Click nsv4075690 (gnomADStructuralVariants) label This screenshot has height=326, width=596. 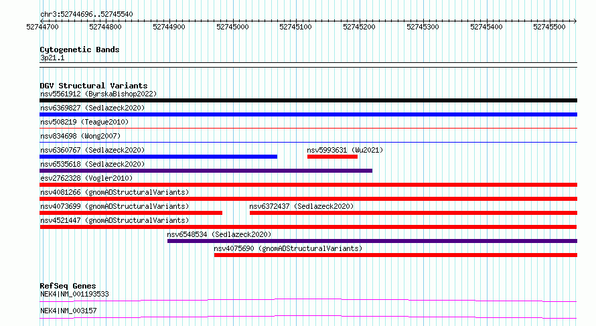[x=288, y=248]
